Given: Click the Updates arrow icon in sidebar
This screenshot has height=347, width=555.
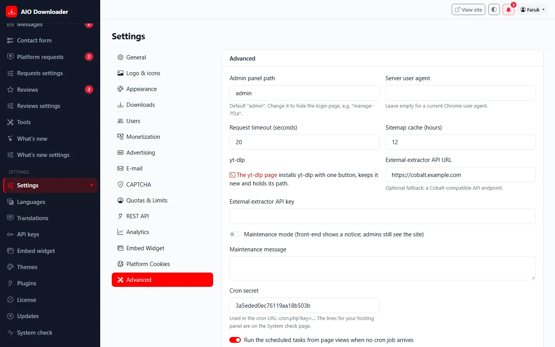Looking at the screenshot, I should (x=10, y=316).
